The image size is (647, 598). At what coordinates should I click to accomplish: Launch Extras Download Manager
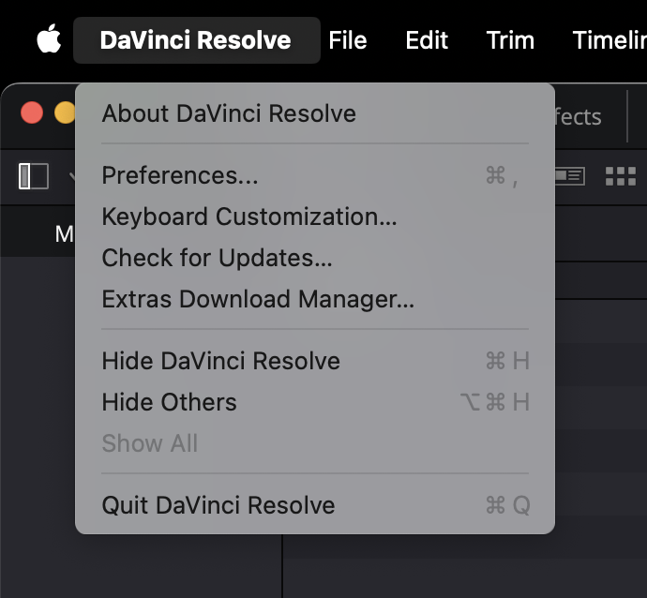click(258, 299)
